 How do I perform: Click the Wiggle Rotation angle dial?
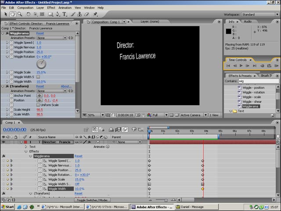[x=42, y=64]
